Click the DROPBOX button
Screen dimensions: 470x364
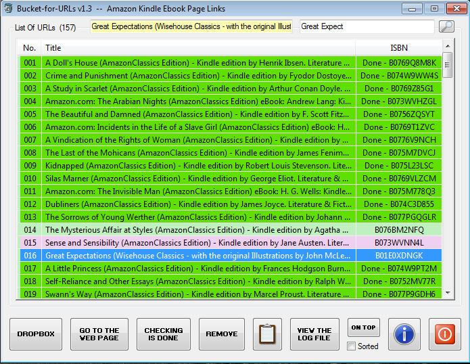pyautogui.click(x=36, y=334)
